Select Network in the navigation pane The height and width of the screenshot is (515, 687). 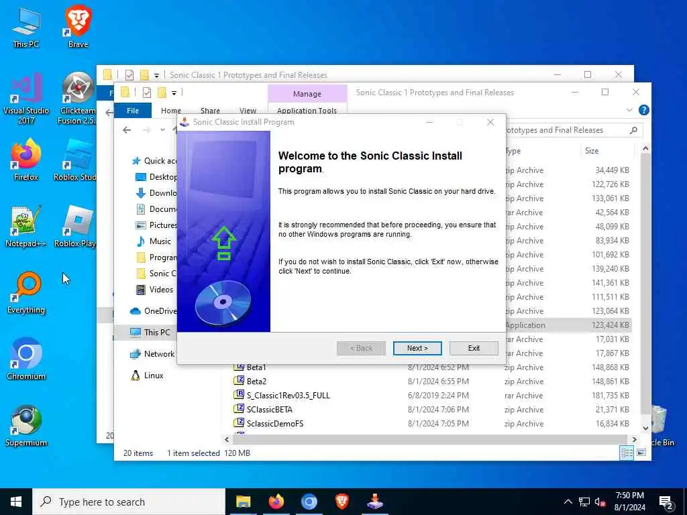coord(152,354)
